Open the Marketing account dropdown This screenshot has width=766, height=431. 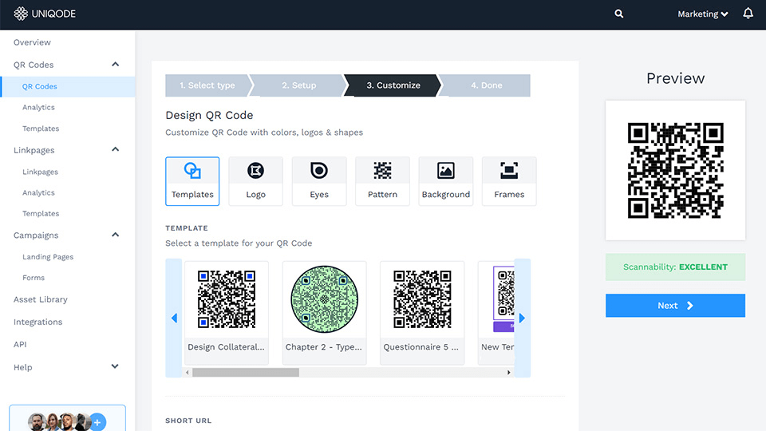(702, 14)
